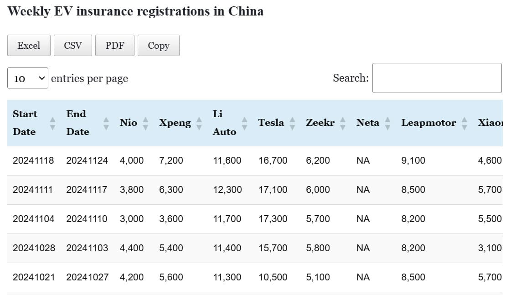506x295 pixels.
Task: Click the Li Auto sort arrows icon
Action: (x=244, y=123)
